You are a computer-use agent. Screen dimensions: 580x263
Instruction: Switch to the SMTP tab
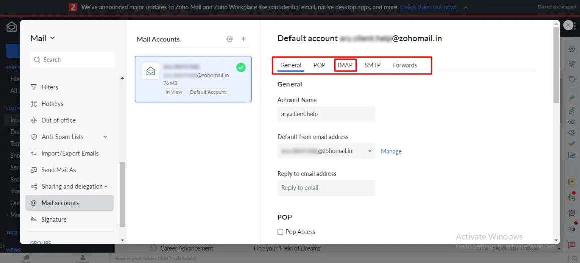[372, 65]
